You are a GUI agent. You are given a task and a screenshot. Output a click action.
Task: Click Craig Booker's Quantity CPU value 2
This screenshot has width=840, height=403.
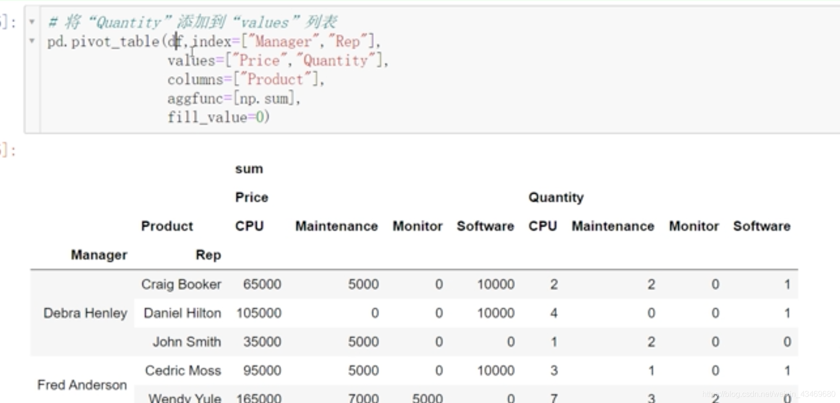tap(554, 284)
